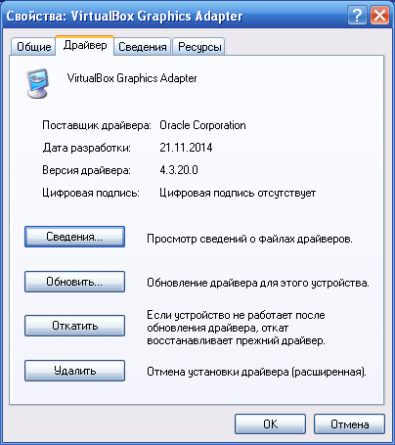The height and width of the screenshot is (445, 395).
Task: Click the Oracle Corporation provider value
Action: click(202, 125)
